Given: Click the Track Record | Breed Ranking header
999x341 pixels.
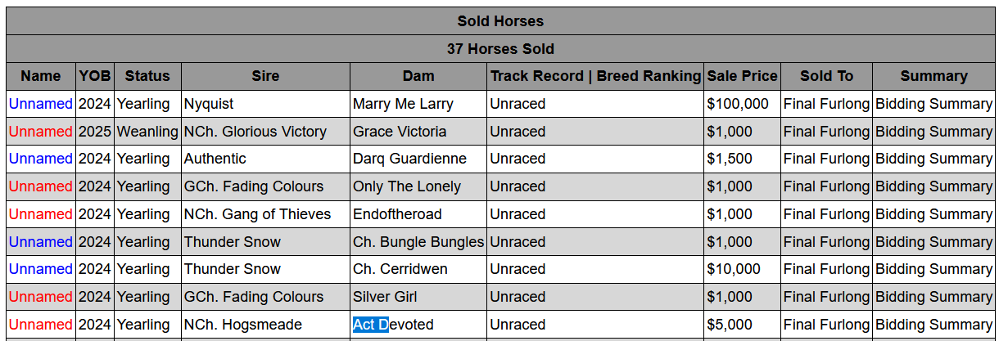Looking at the screenshot, I should click(595, 76).
